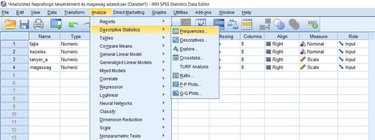This screenshot has width=375, height=140.
Task: Print using the printer toolbar icon
Action: point(38,25)
